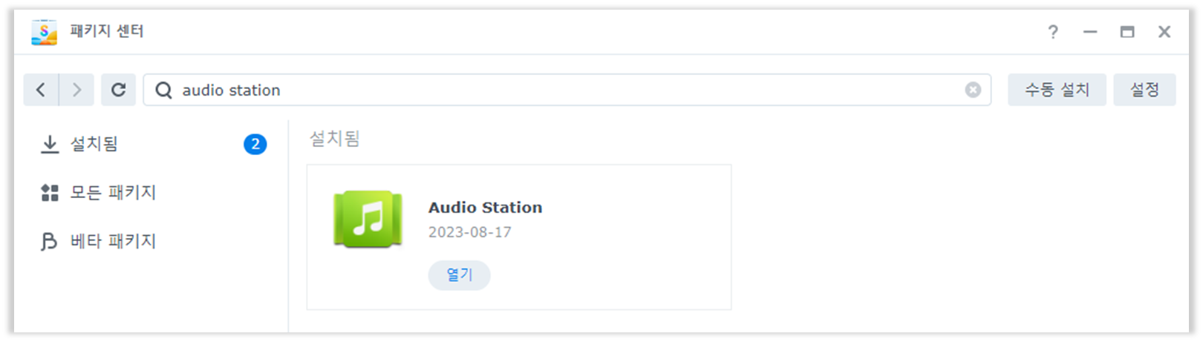This screenshot has width=1203, height=342.
Task: Clear the audio station search text
Action: tap(973, 90)
